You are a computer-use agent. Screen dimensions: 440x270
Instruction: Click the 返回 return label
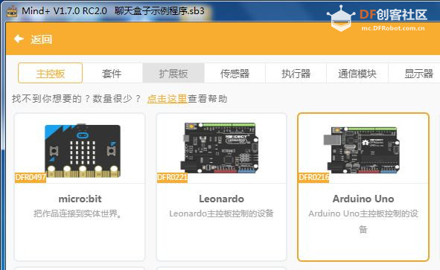pyautogui.click(x=41, y=39)
